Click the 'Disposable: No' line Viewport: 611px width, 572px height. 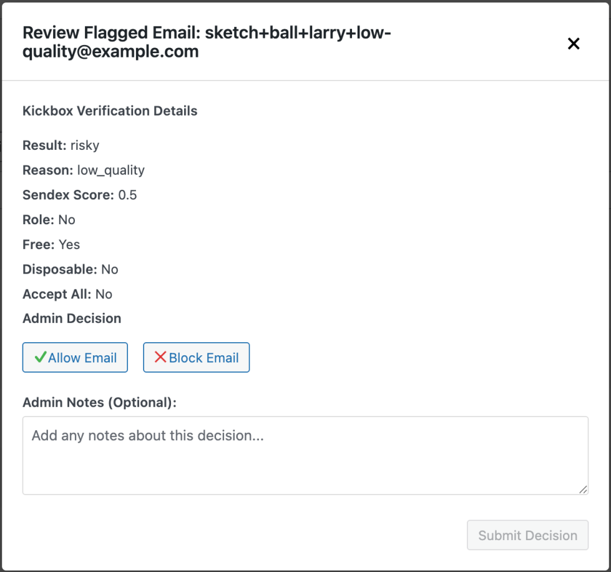click(x=70, y=269)
